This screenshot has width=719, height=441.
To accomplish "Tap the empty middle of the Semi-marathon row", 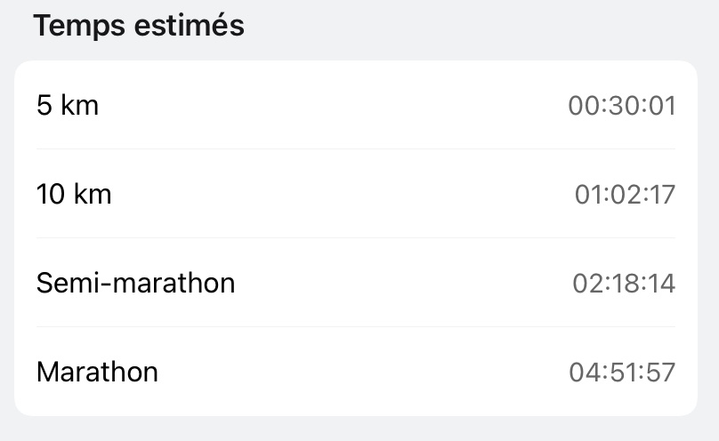I will pos(400,283).
